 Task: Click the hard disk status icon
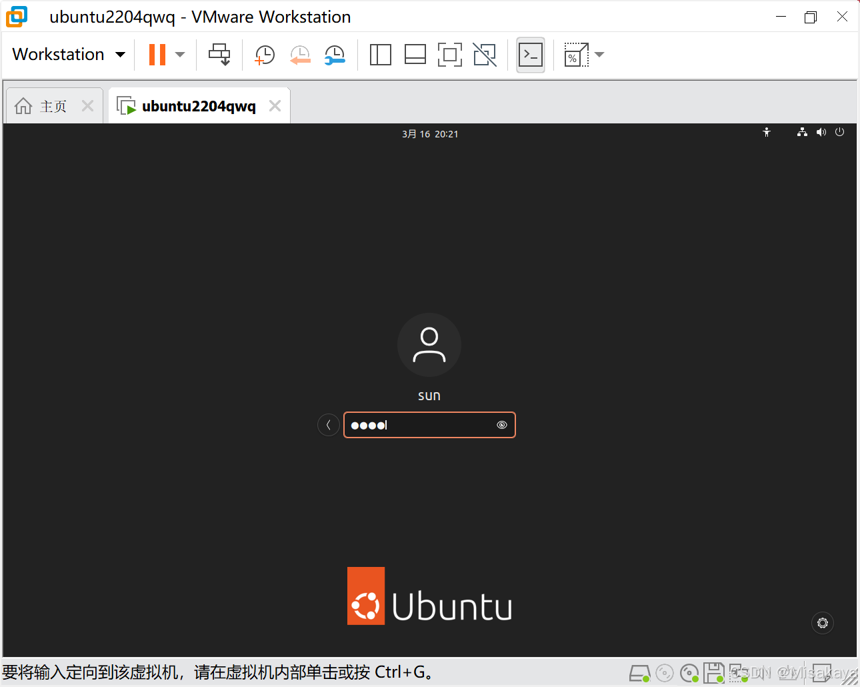(640, 674)
